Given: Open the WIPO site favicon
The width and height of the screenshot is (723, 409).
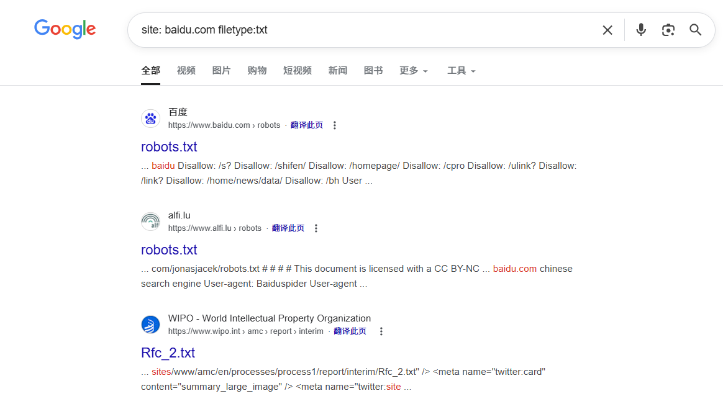Looking at the screenshot, I should tap(150, 325).
